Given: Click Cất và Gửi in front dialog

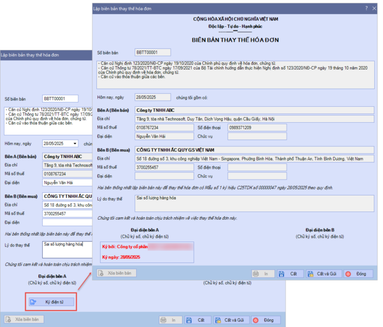Looking at the screenshot, I should [x=323, y=273].
